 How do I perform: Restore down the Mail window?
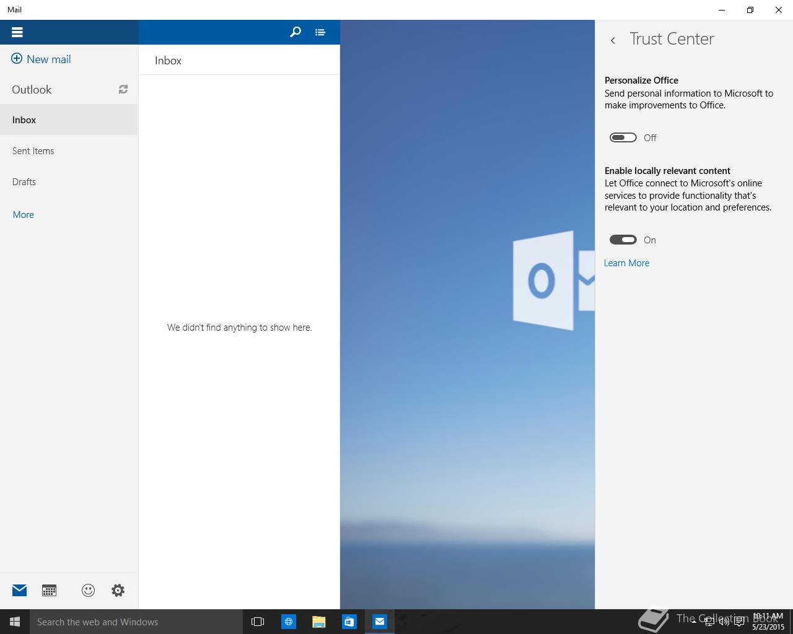(x=750, y=10)
